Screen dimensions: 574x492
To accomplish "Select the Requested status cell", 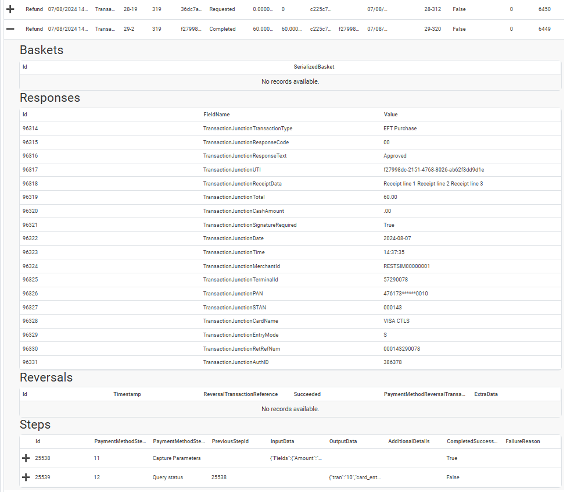I will tap(222, 9).
